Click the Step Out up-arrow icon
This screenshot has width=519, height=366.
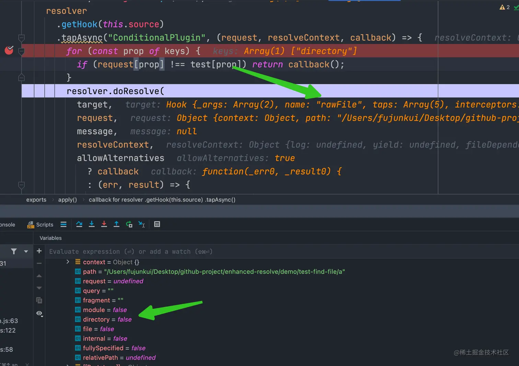pos(116,224)
